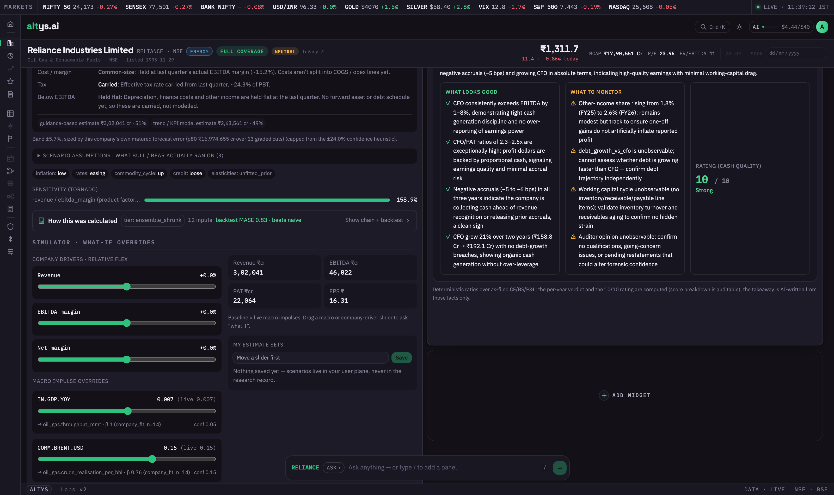
Task: Open the AI budget $4.44/$40 indicator
Action: (x=781, y=27)
